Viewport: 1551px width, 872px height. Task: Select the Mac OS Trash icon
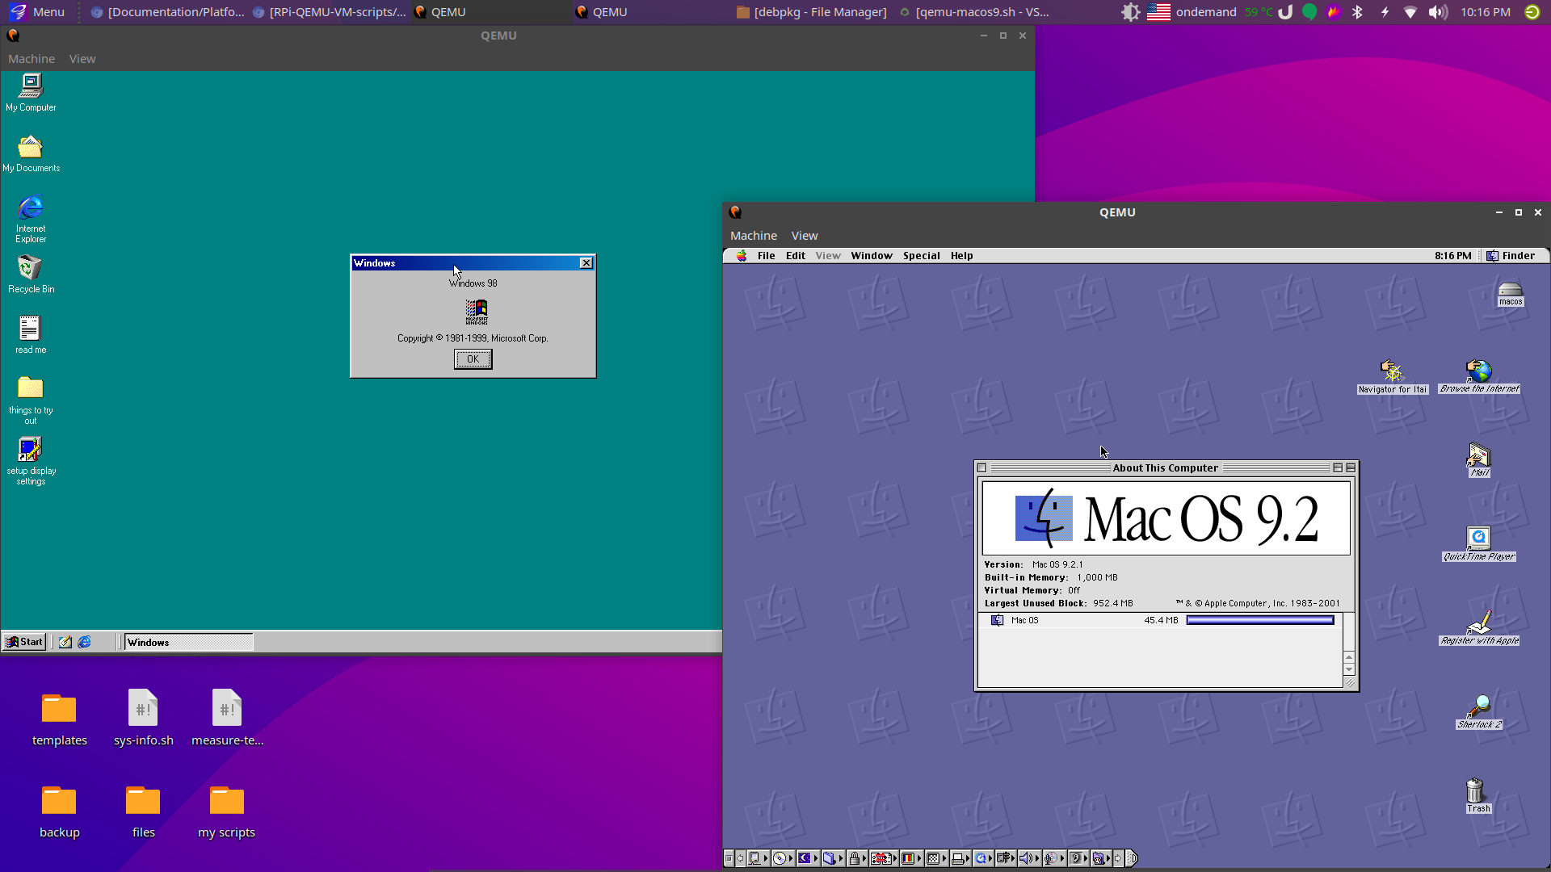point(1475,790)
